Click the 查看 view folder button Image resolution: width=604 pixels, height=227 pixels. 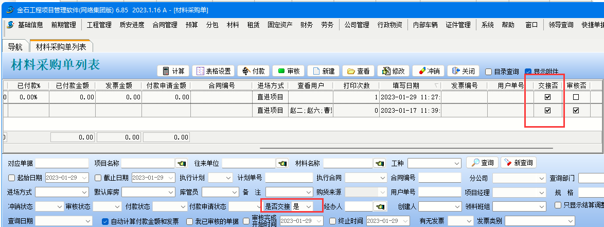pos(358,71)
